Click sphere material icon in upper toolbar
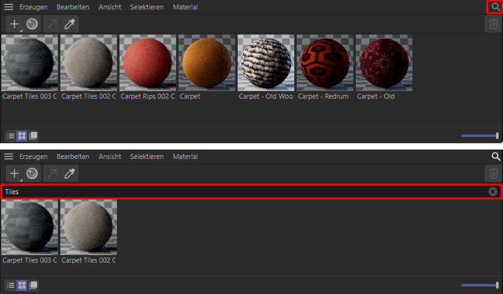This screenshot has width=503, height=294. [x=32, y=24]
